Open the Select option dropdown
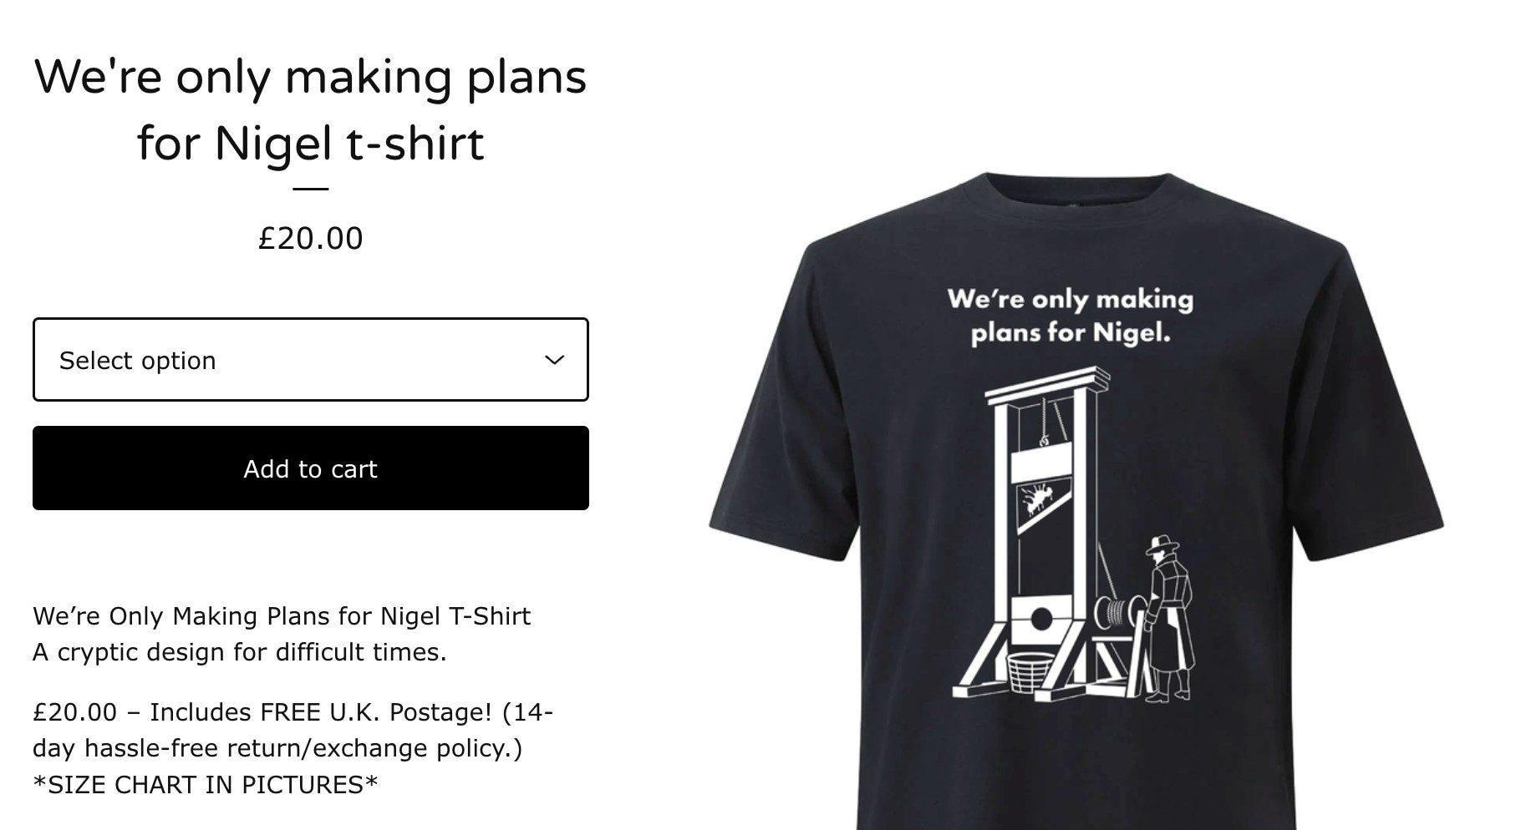The height and width of the screenshot is (830, 1521). tap(311, 360)
